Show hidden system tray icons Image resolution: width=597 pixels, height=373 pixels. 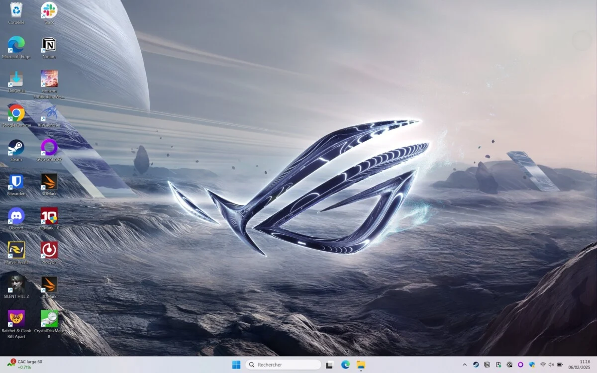464,364
